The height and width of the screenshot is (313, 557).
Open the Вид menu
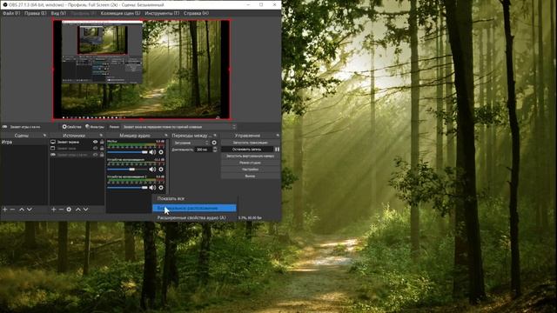58,13
